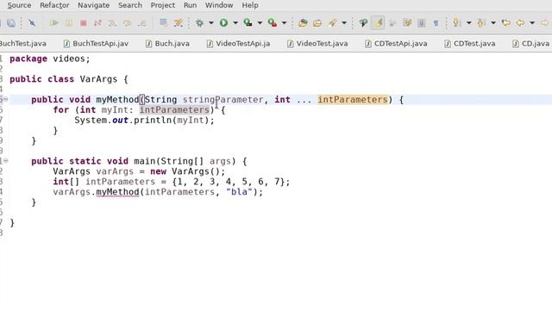Toggle Block Selection Mode icon
Screen dimensions: 552x310
[422, 23]
